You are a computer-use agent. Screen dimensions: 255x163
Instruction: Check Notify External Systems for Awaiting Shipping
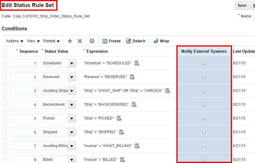tap(204, 90)
